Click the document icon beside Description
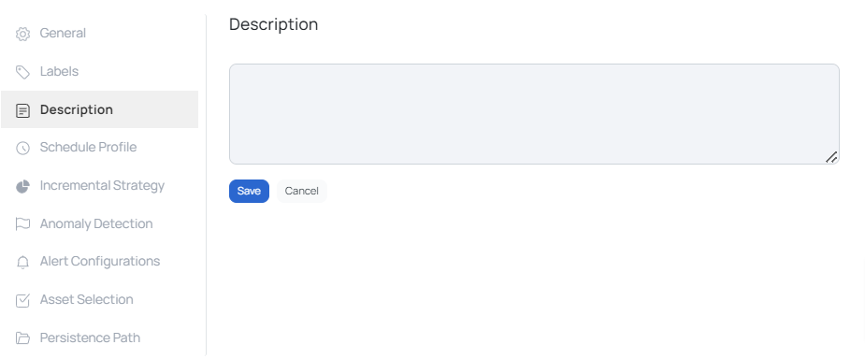Viewport: 865px width, 359px height. pos(22,110)
